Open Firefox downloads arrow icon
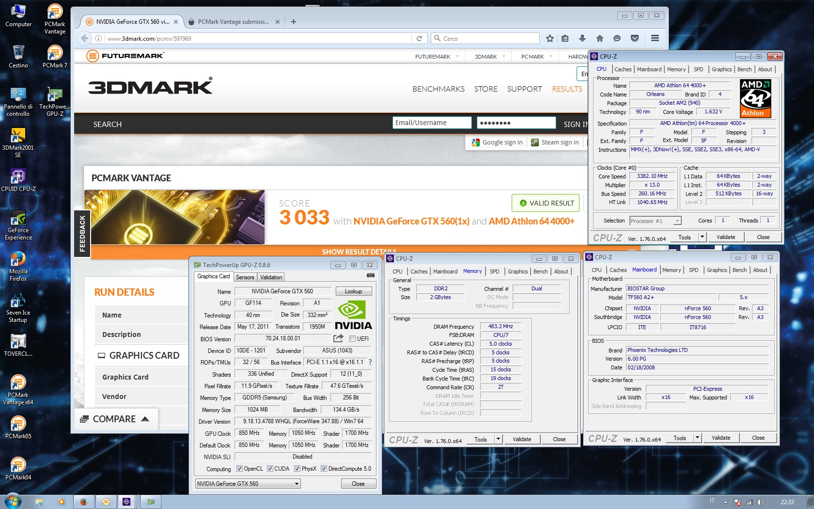Image resolution: width=814 pixels, height=509 pixels. pos(582,38)
